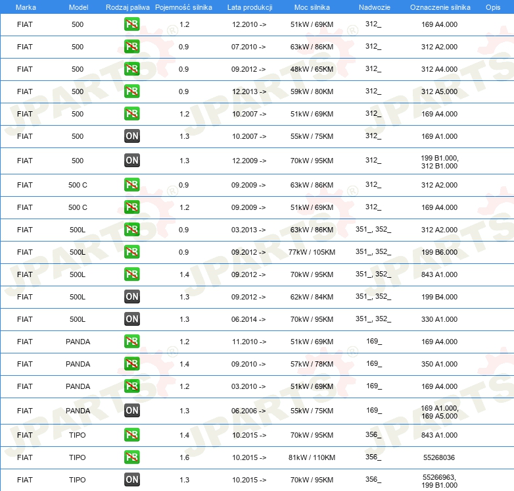Click the Opis column header

493,7
